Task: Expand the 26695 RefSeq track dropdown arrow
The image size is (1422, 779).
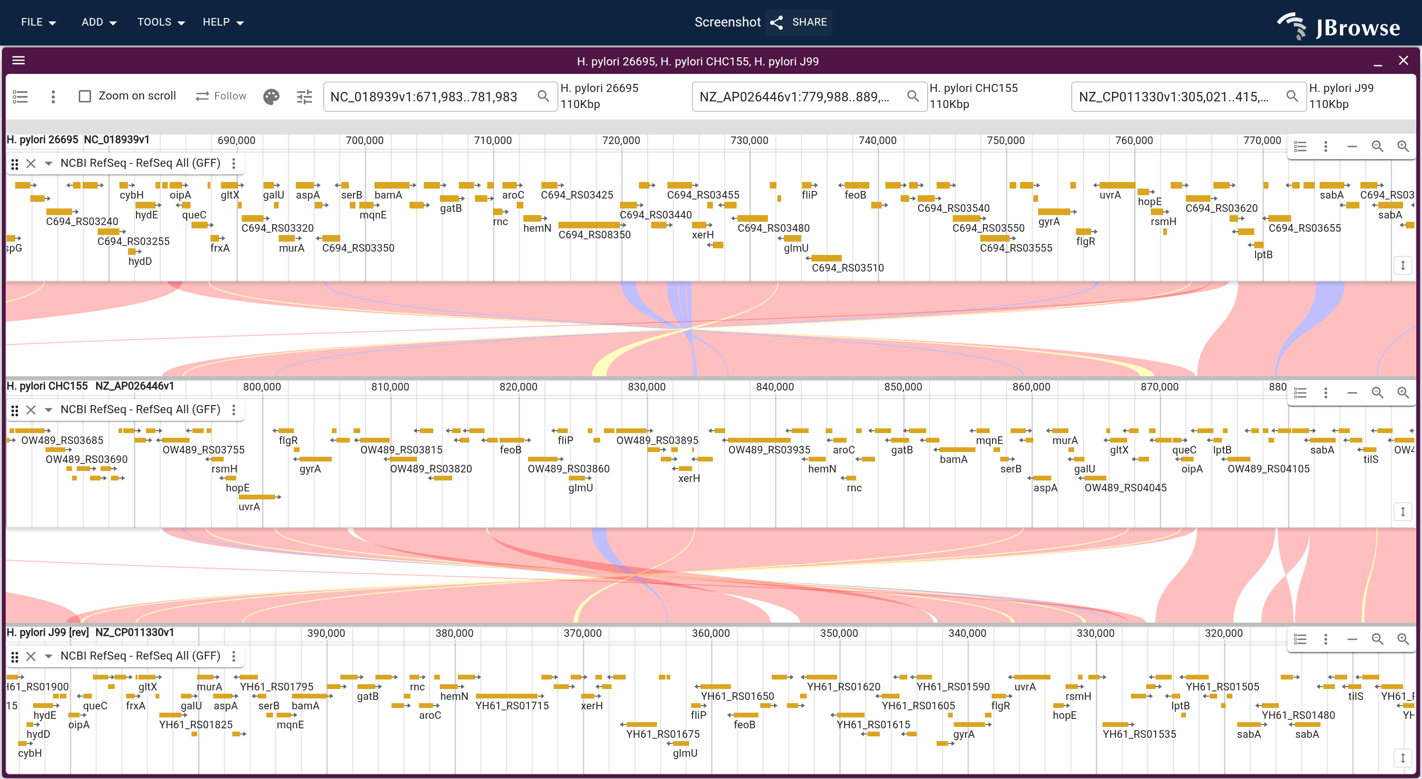Action: pos(48,163)
